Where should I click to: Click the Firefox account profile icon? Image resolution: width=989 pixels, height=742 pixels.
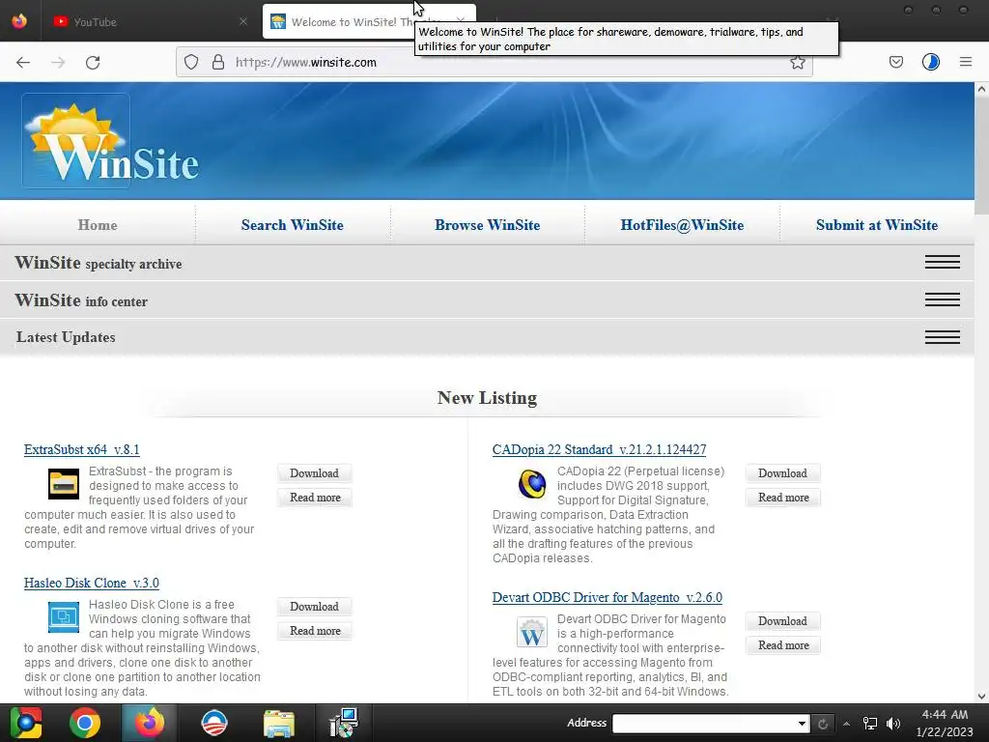(931, 62)
